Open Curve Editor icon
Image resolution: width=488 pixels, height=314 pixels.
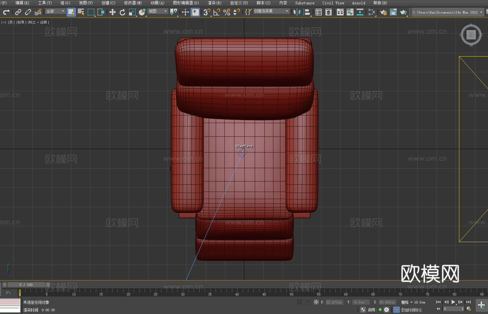tap(350, 12)
